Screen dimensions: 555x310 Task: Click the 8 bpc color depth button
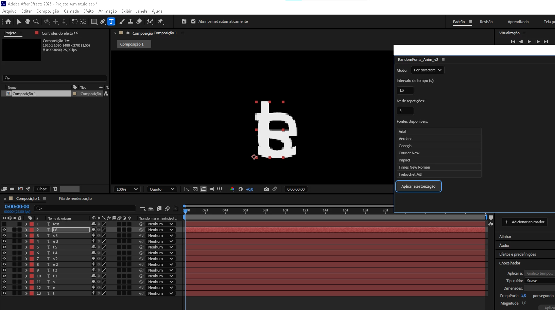coord(42,189)
